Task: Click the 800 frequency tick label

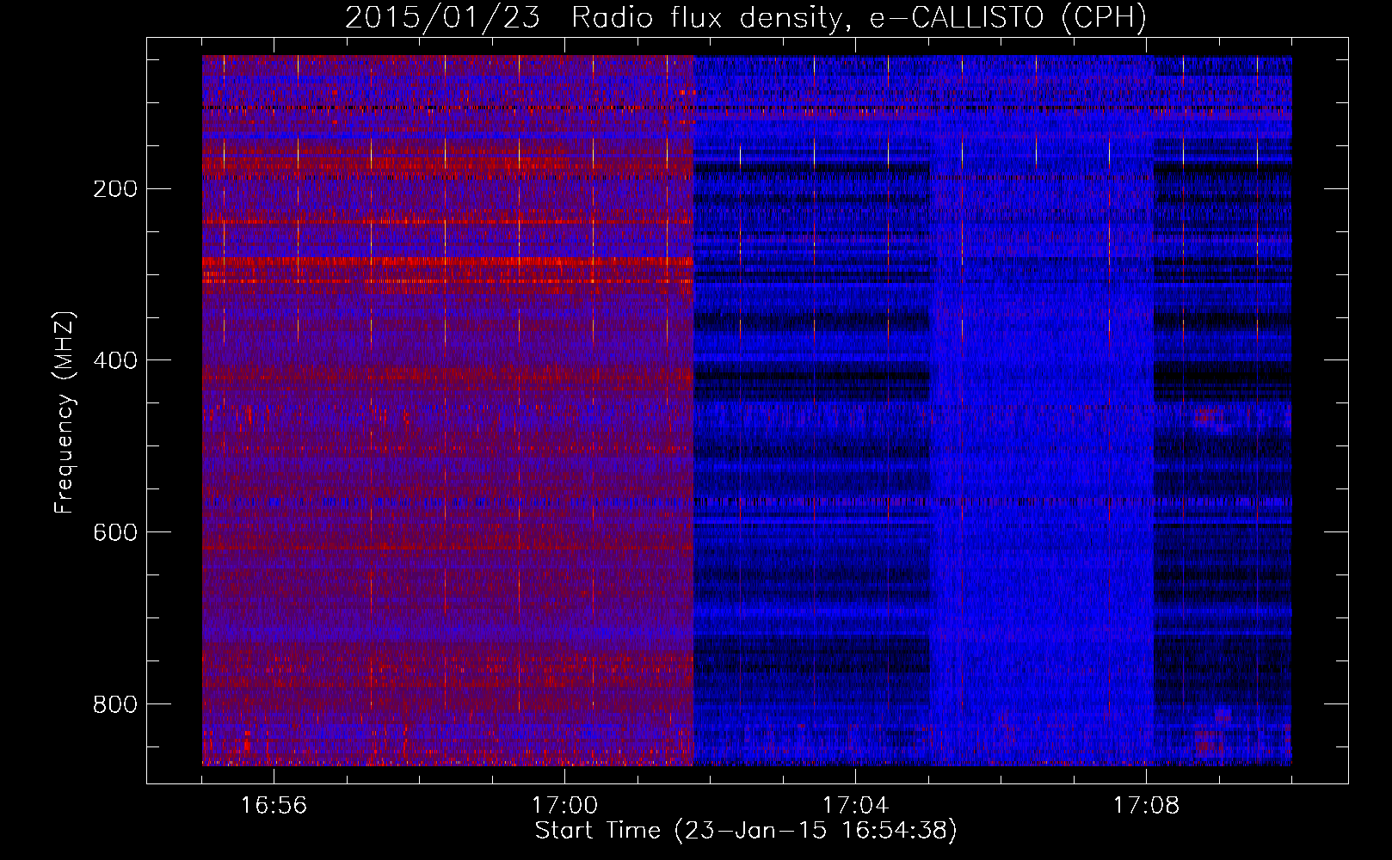Action: point(114,704)
